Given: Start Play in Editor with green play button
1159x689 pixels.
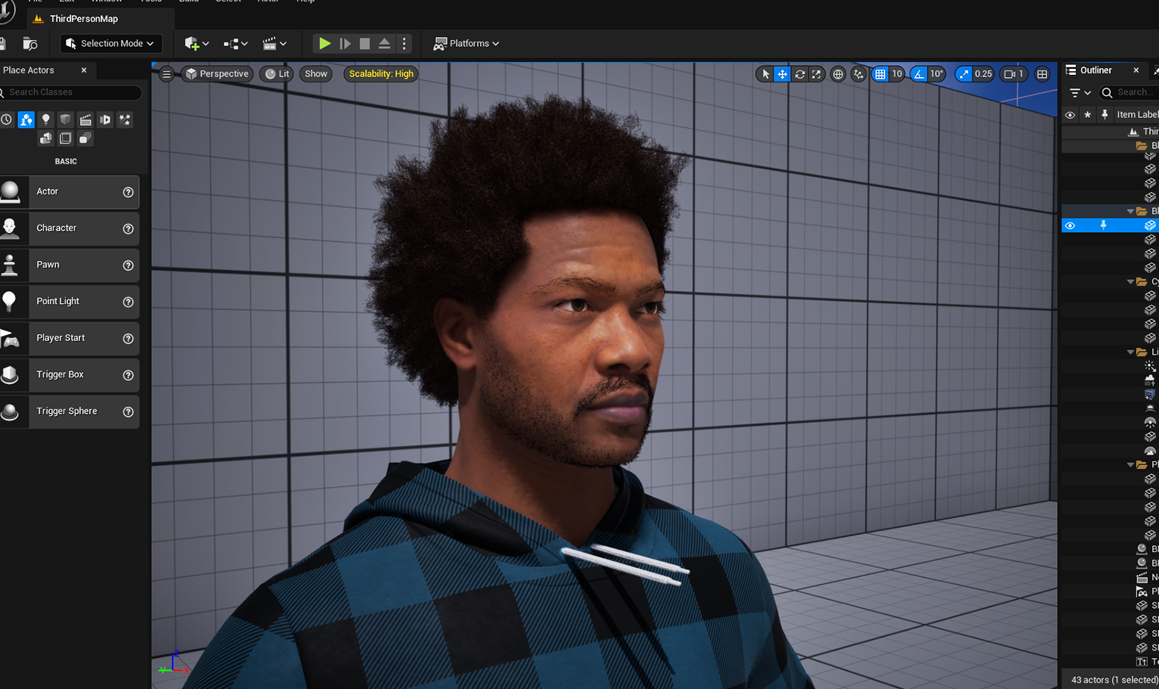Looking at the screenshot, I should coord(324,44).
